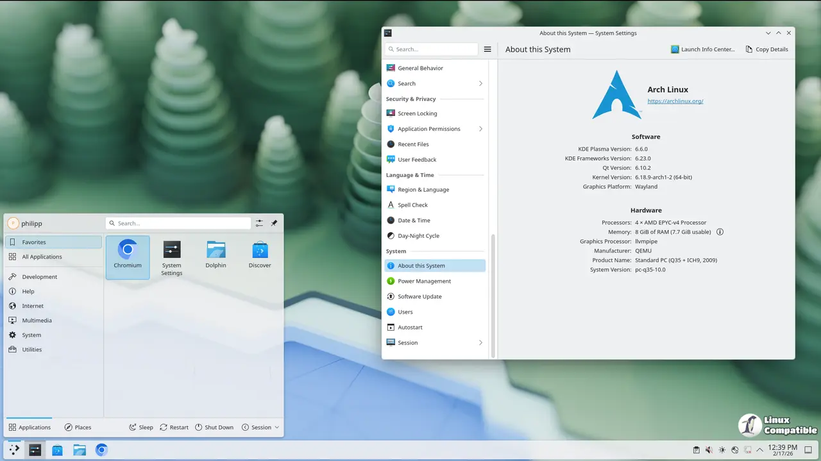Image resolution: width=821 pixels, height=461 pixels.
Task: Open Discover from the launcher favorites
Action: point(260,256)
